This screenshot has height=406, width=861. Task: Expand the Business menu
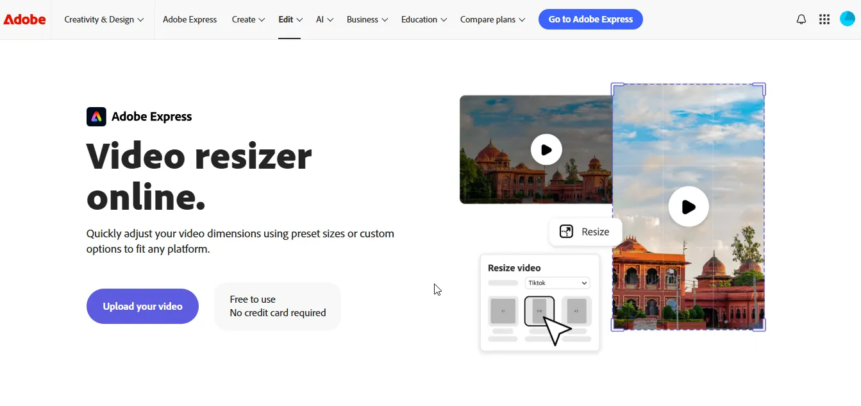[367, 19]
